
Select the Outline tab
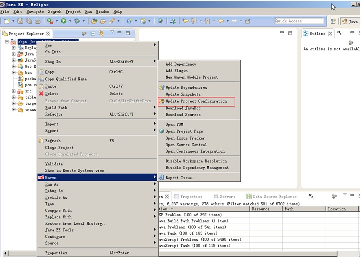coord(317,34)
